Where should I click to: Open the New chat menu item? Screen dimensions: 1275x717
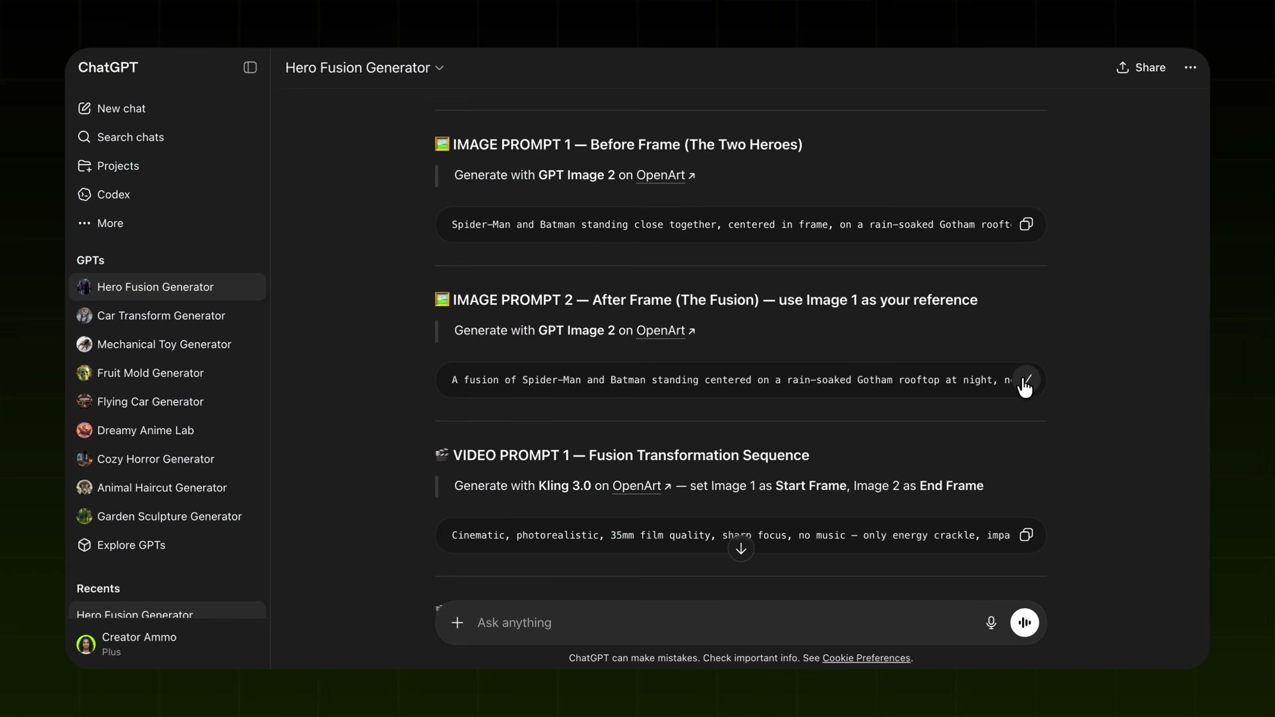[x=167, y=108]
